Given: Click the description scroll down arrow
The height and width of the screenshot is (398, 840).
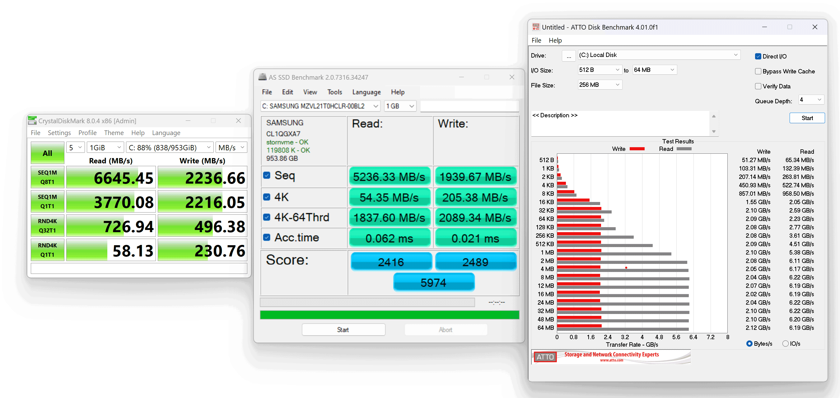Looking at the screenshot, I should (713, 131).
